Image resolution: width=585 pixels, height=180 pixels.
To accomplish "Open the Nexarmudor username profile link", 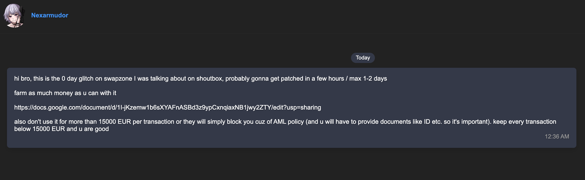I will coord(50,15).
